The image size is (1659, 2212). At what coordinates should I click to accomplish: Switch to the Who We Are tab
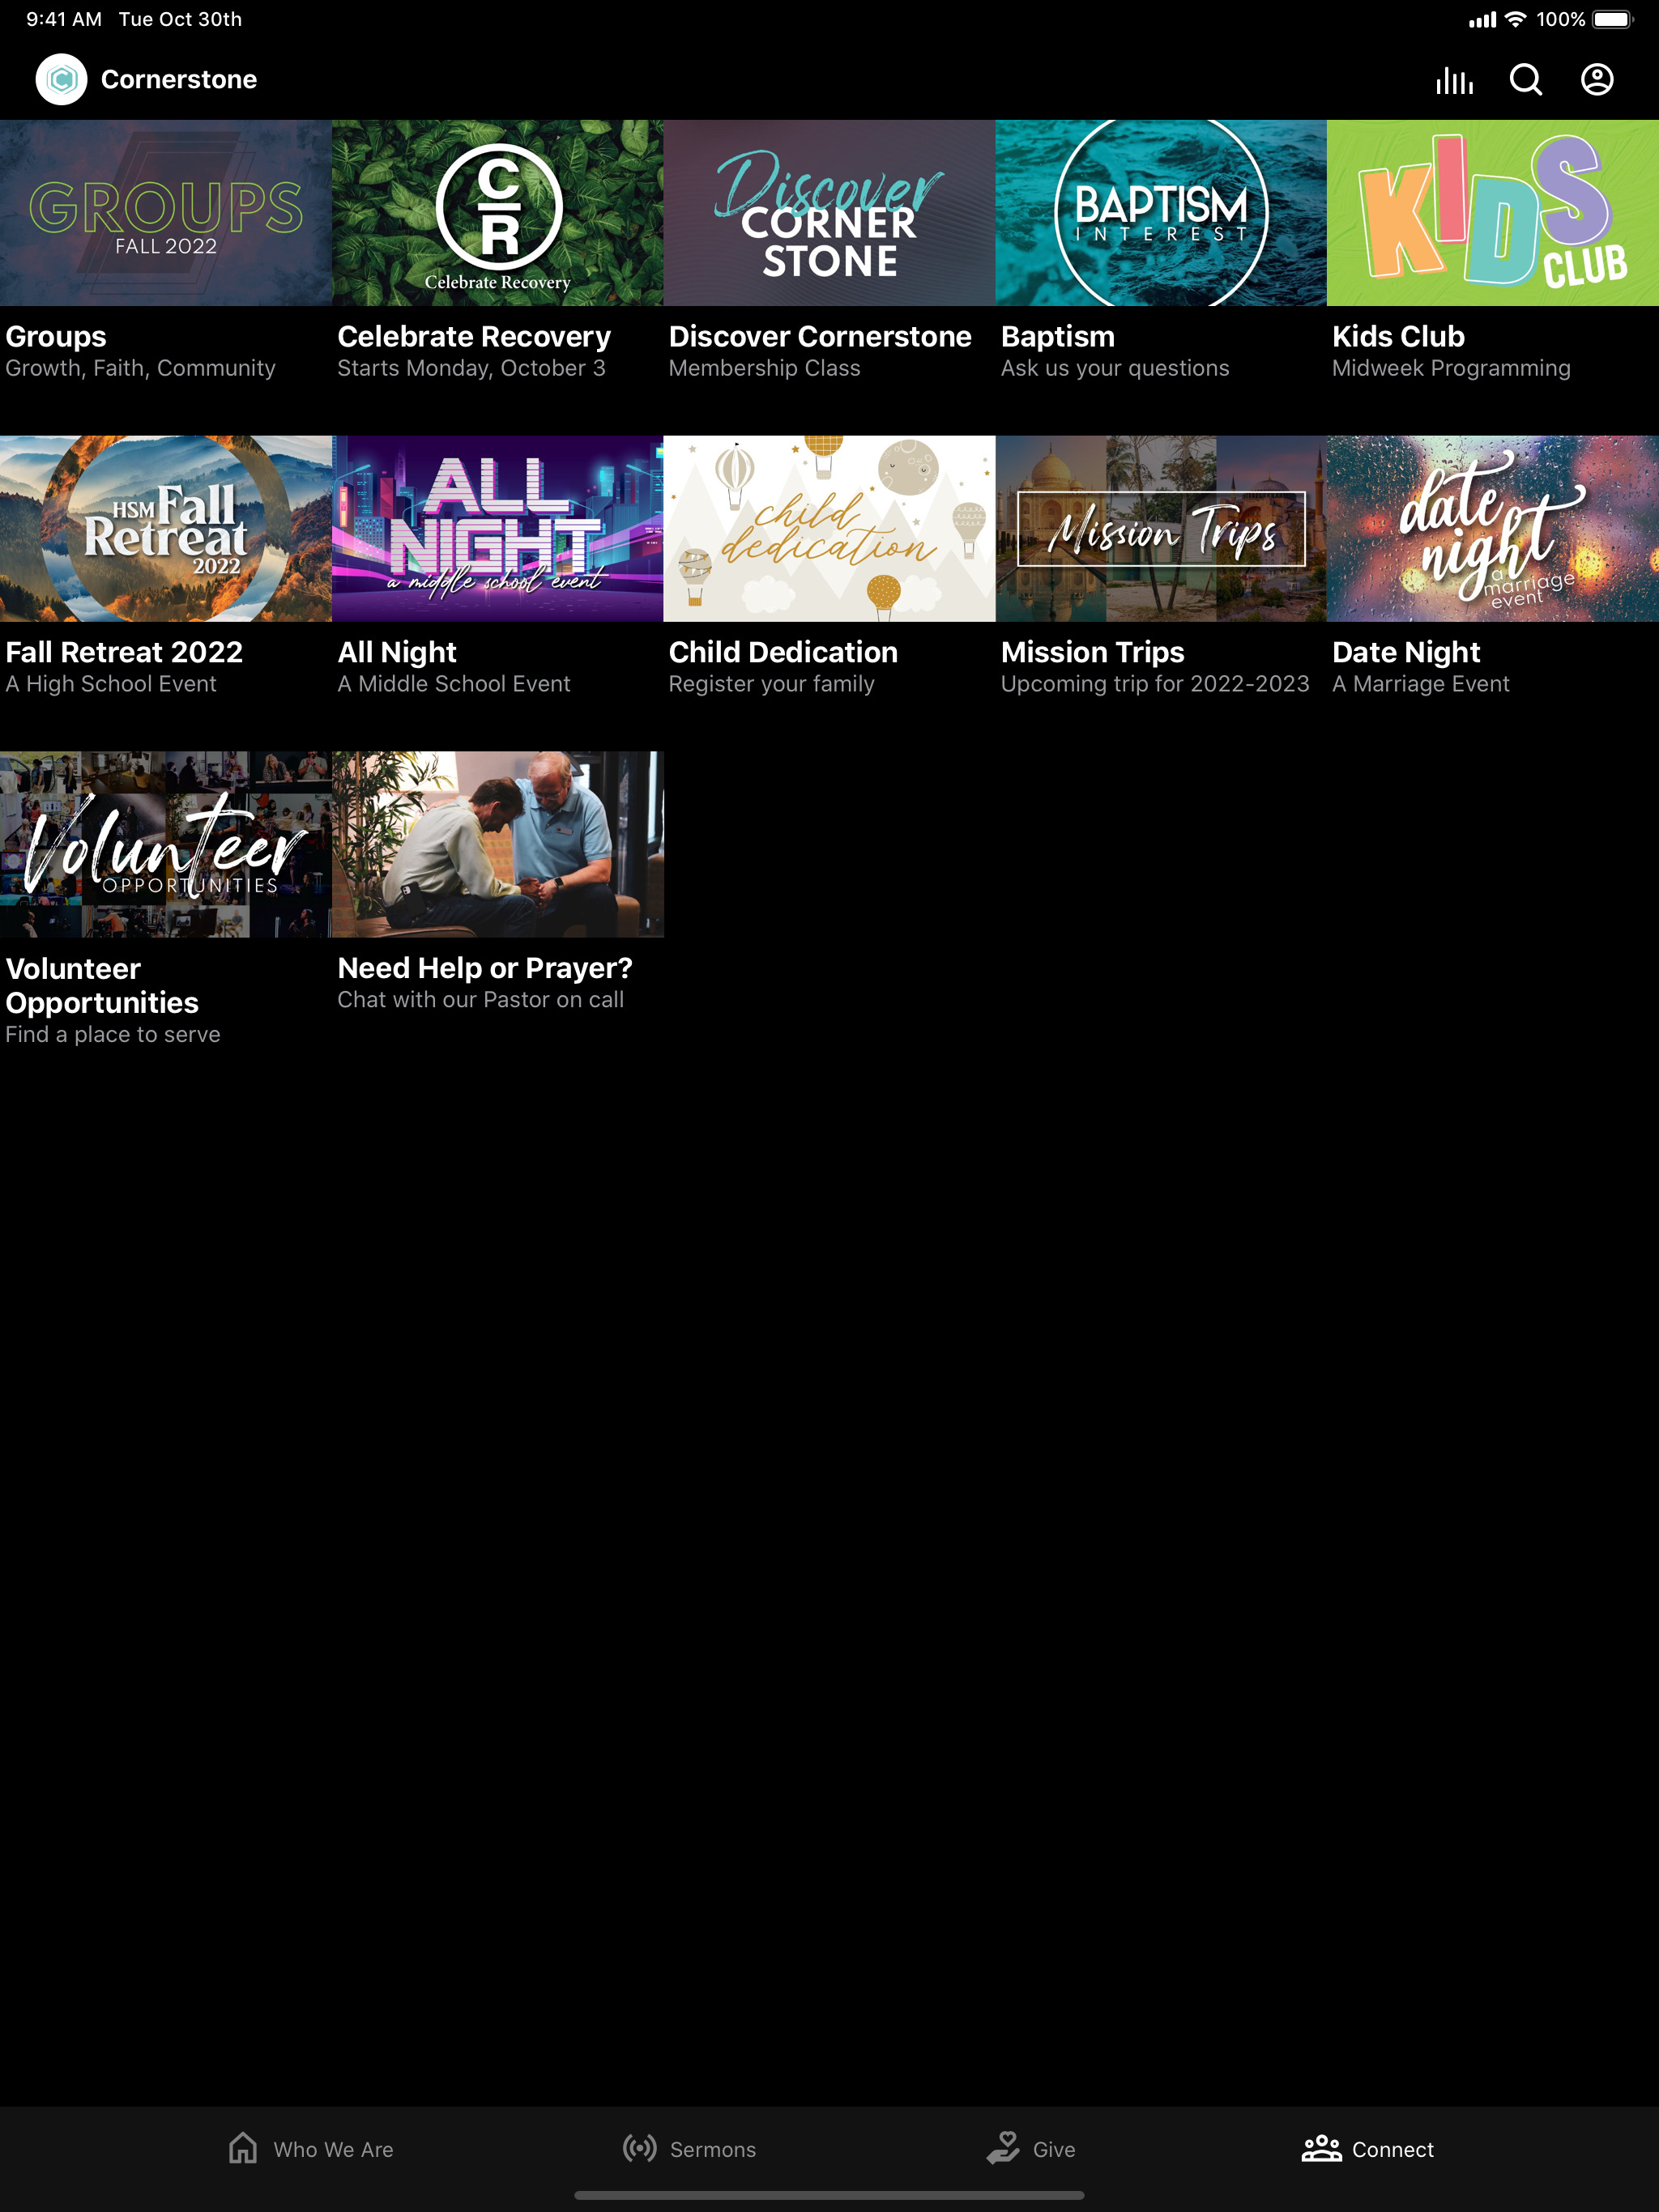311,2148
